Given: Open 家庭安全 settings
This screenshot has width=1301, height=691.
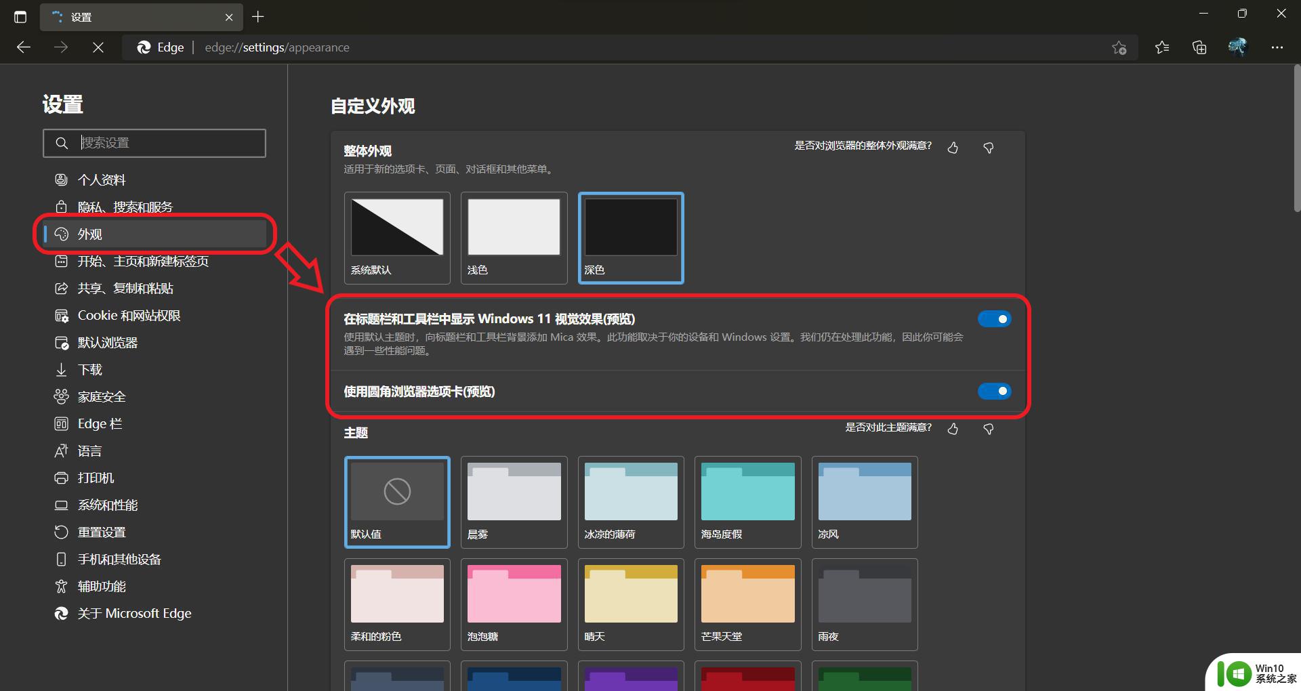Looking at the screenshot, I should pyautogui.click(x=154, y=396).
